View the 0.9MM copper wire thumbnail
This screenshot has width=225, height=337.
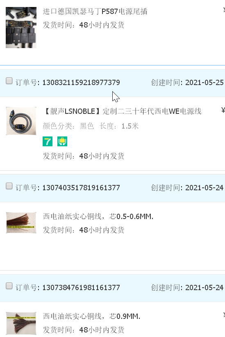(x=21, y=323)
